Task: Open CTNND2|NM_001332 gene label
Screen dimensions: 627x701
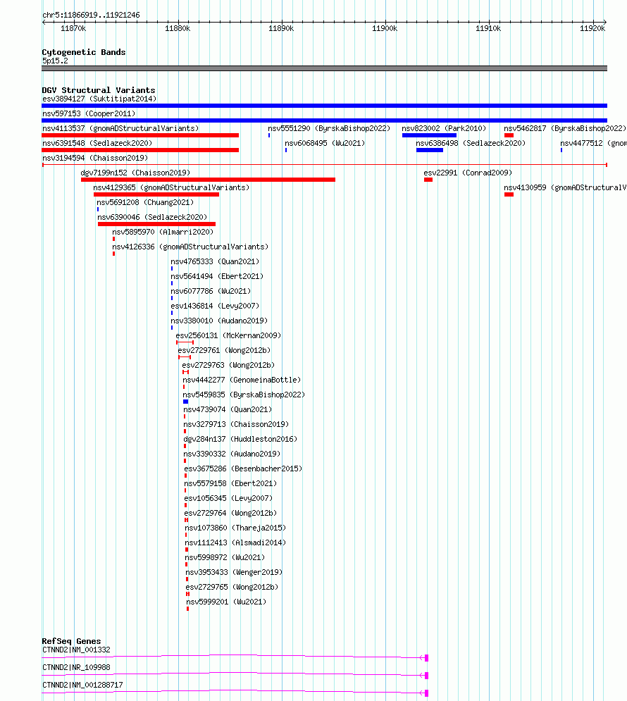Action: (x=76, y=650)
